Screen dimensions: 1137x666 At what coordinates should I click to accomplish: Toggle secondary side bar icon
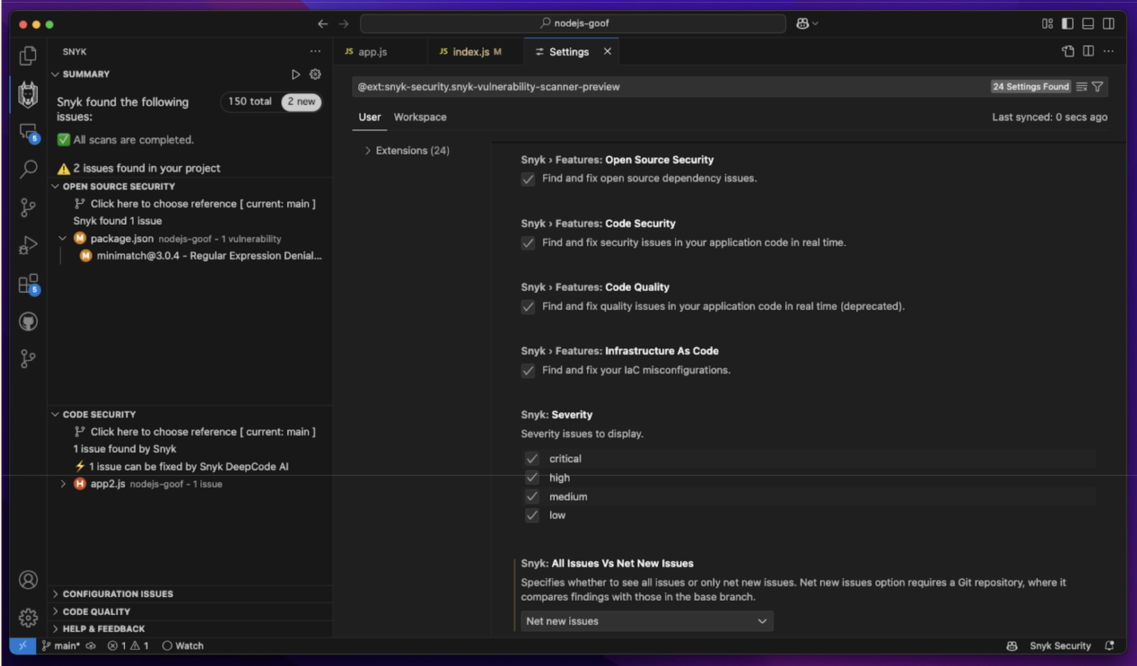[1108, 24]
